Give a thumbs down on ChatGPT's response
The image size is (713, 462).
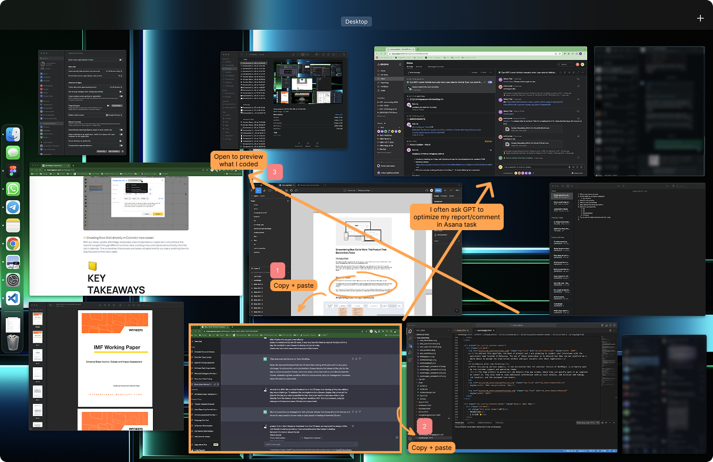(x=360, y=359)
